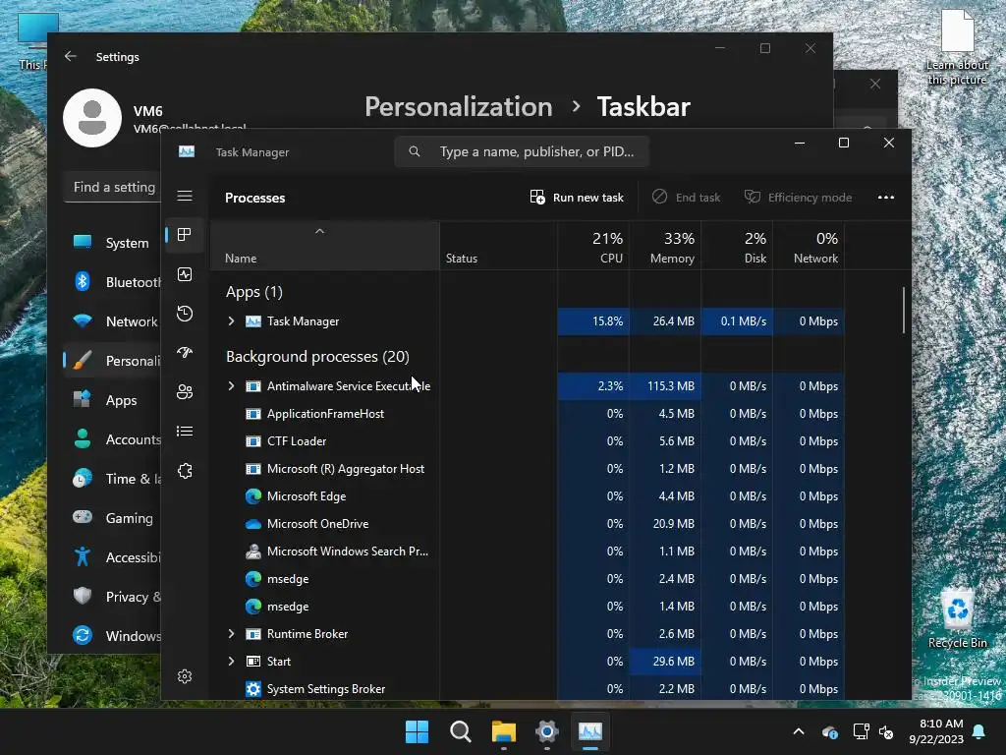Select Microsoft Windows Search Pr... process
Viewport: 1006px width, 755px height.
pos(347,552)
